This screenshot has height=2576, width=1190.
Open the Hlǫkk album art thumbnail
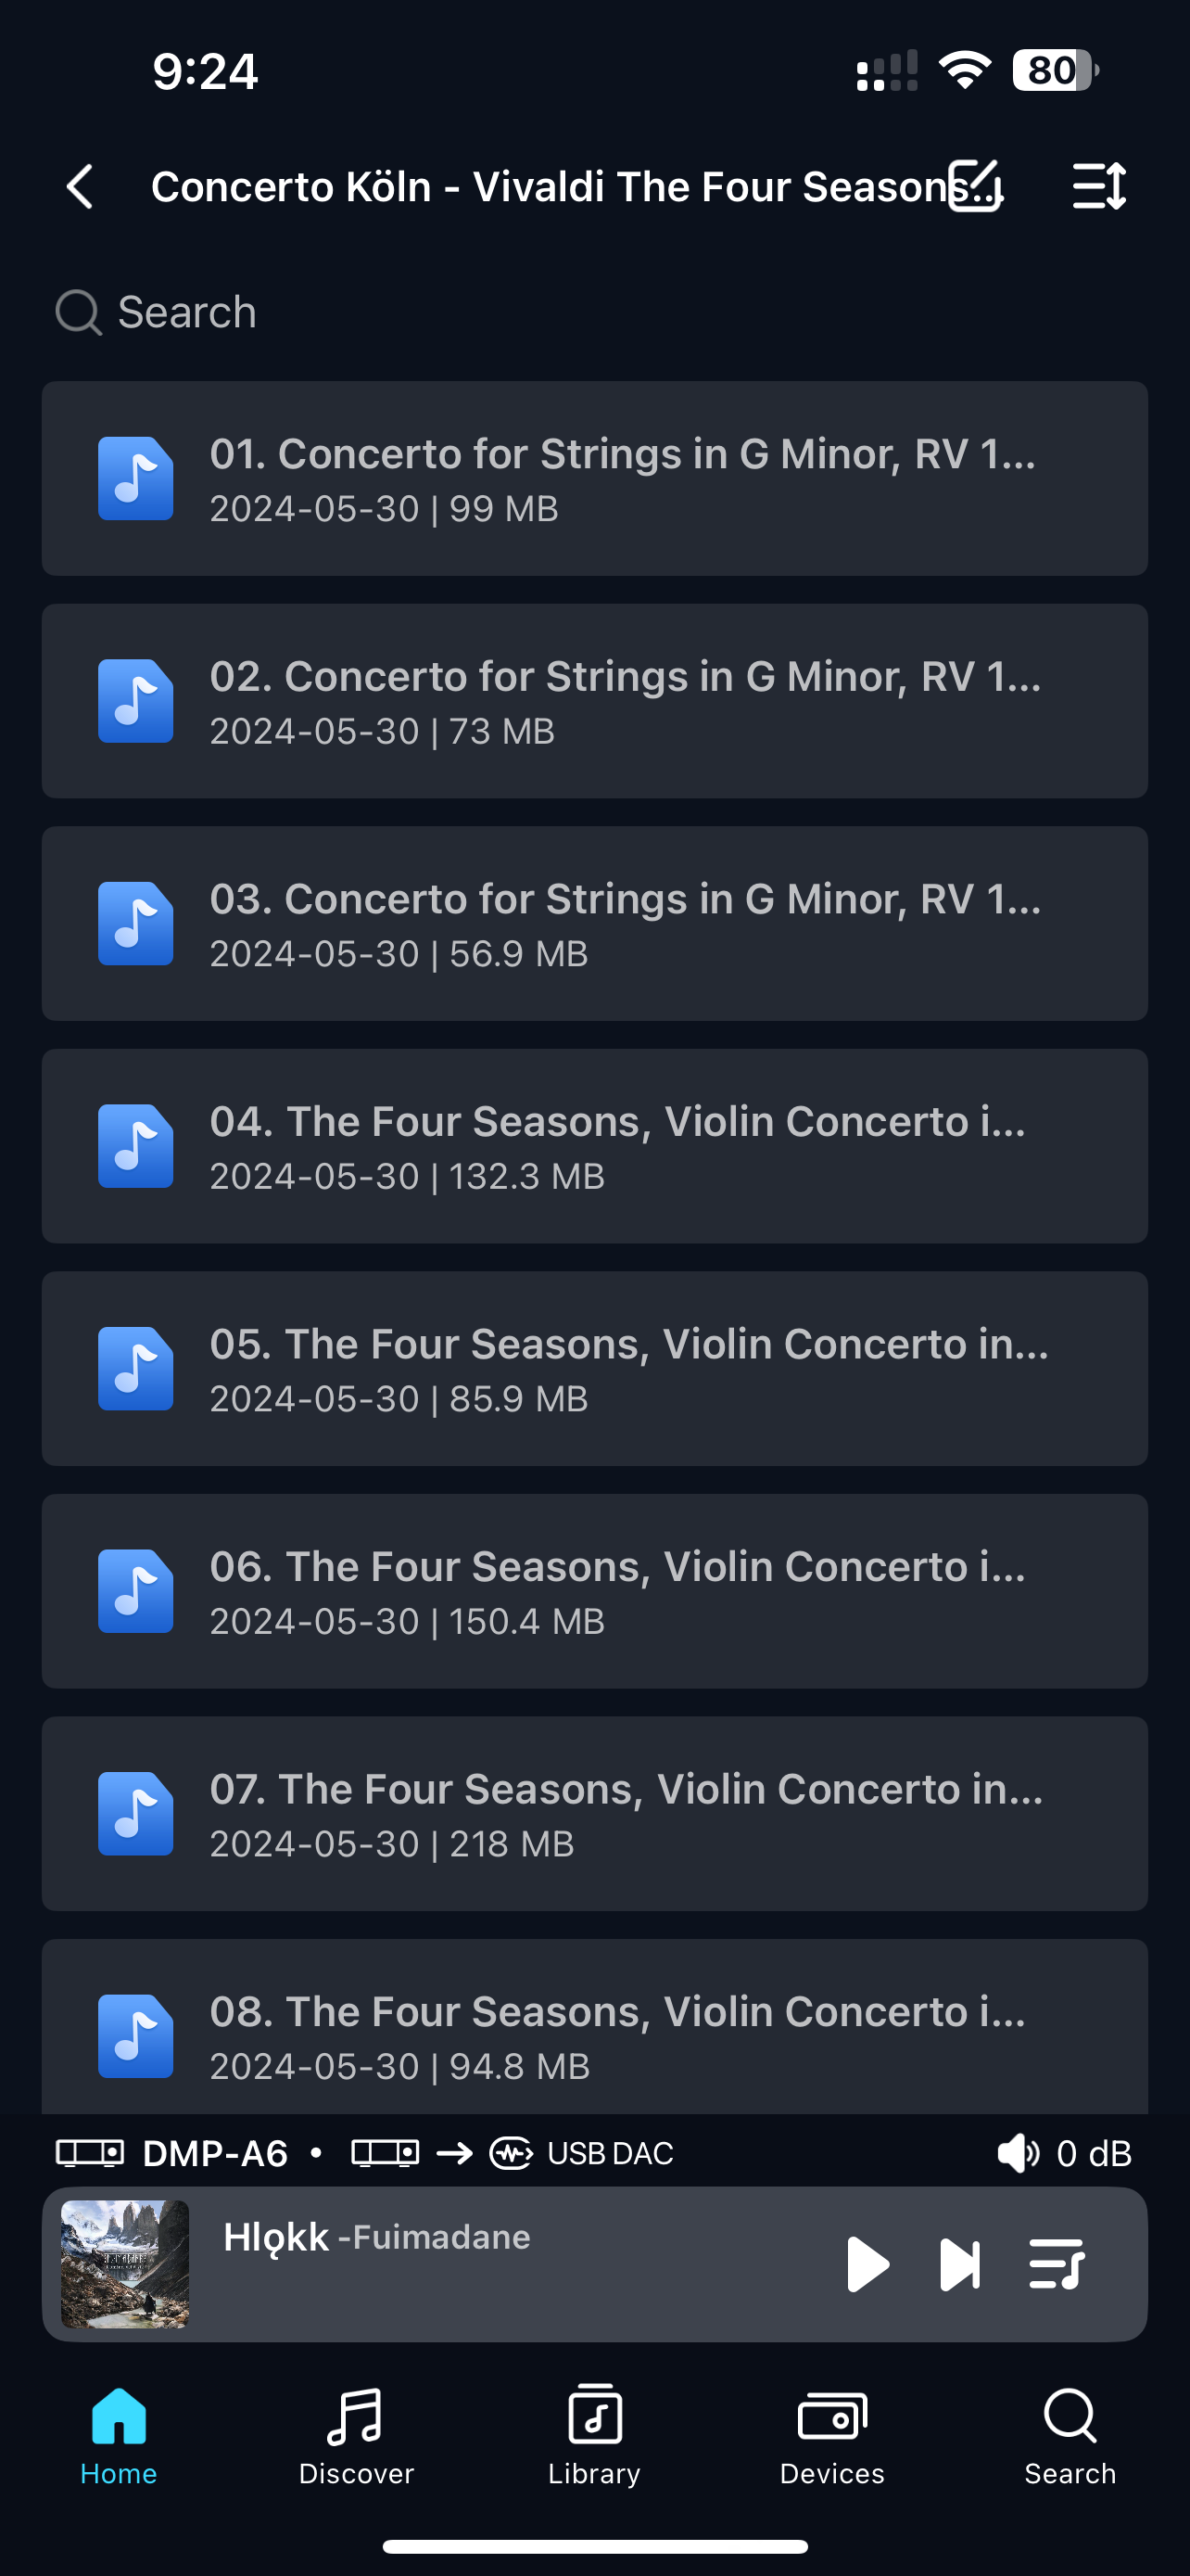pos(125,2264)
